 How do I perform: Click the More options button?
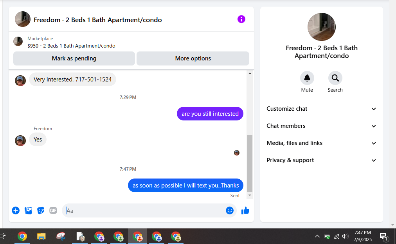(x=193, y=58)
